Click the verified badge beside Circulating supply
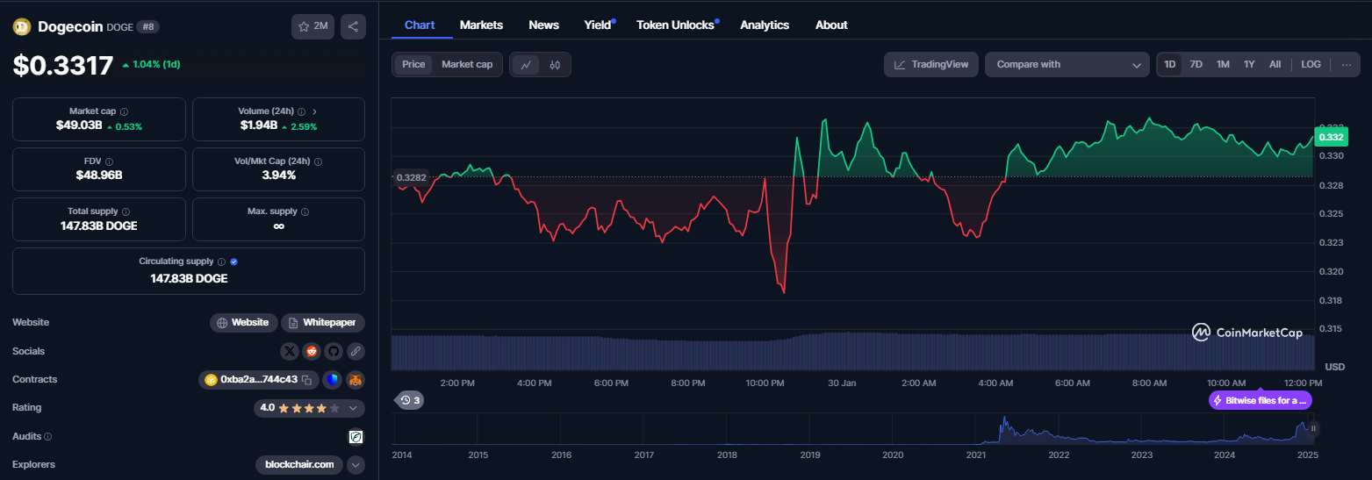The image size is (1372, 480). click(234, 261)
